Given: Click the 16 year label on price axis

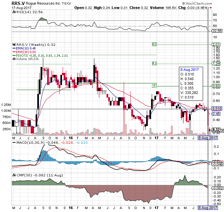Looking at the screenshot, I should pyautogui.click(x=71, y=138).
